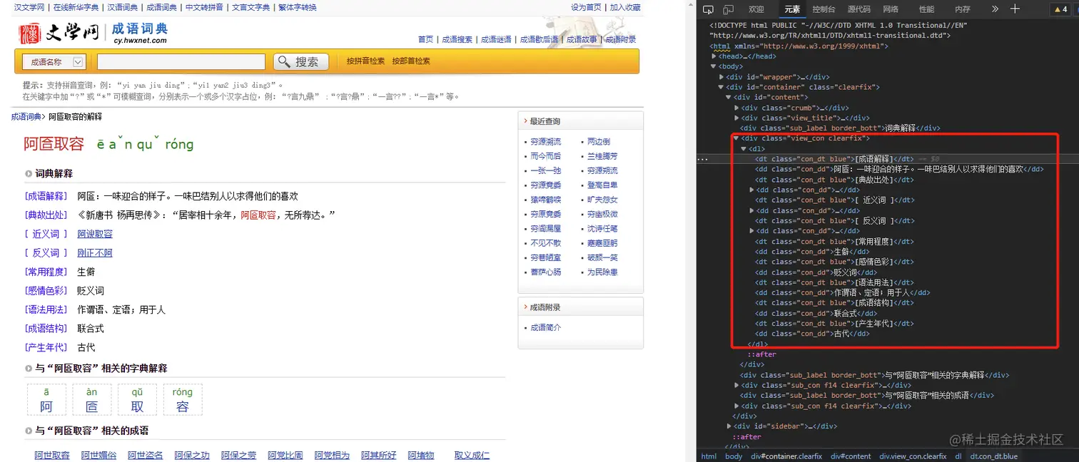Open related idiom 阿世取容
The height and width of the screenshot is (462, 1079).
(x=52, y=455)
